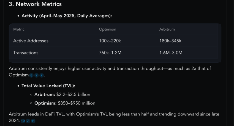Click the "1.6M–3.0M" table cell
The image size is (234, 126).
(171, 53)
